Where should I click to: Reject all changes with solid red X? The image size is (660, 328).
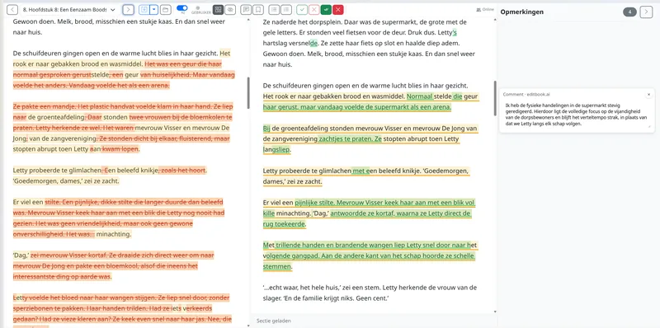coord(338,9)
